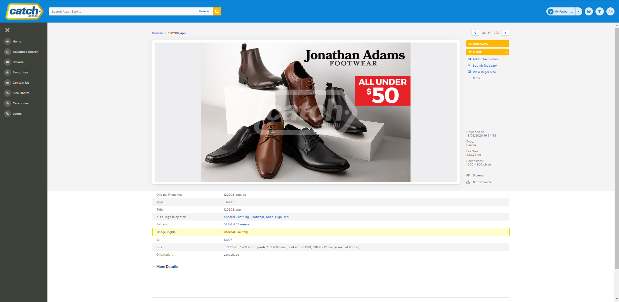
Task: Open Home in the sidebar menu
Action: tap(17, 42)
